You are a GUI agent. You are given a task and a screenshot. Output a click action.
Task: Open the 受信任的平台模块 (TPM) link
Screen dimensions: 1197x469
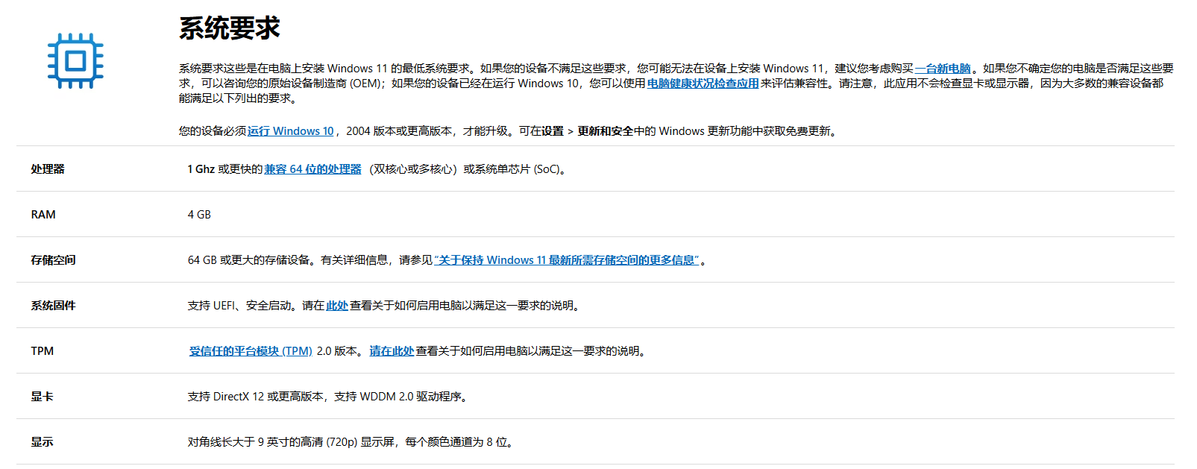click(x=251, y=351)
